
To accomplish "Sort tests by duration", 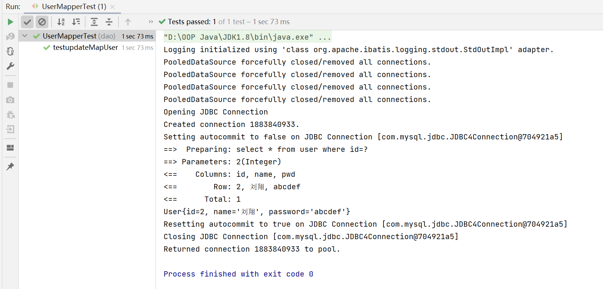I will click(x=76, y=22).
